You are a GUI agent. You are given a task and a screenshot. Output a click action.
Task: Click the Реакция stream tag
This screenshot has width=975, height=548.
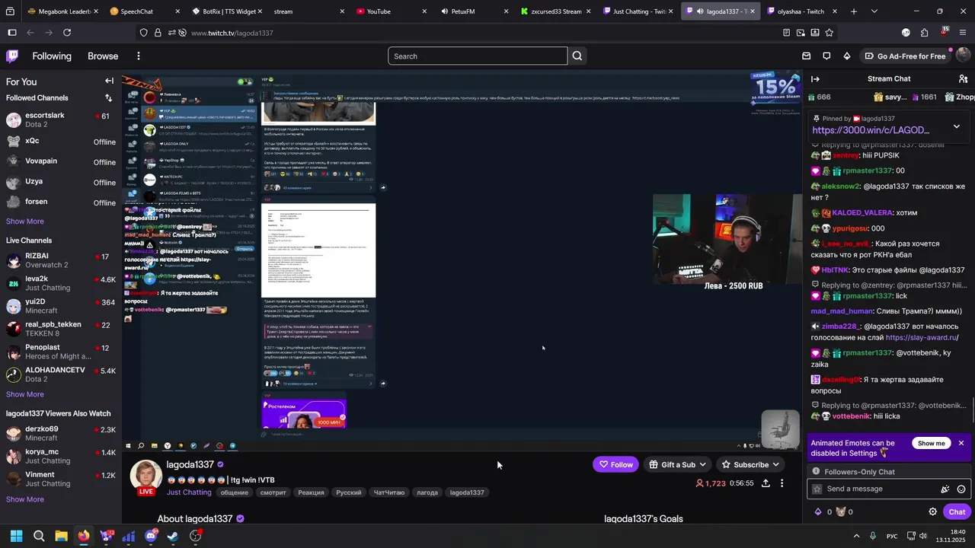point(311,492)
